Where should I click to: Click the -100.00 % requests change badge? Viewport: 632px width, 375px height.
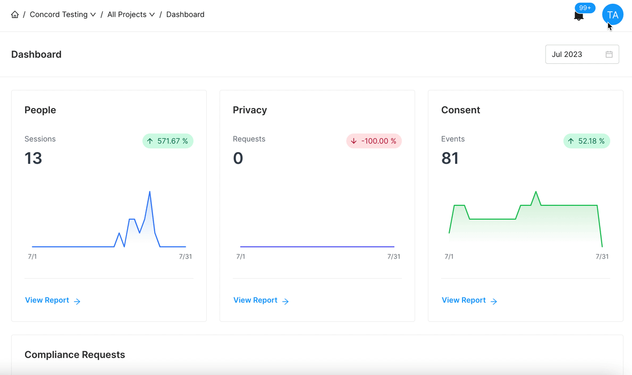[374, 141]
